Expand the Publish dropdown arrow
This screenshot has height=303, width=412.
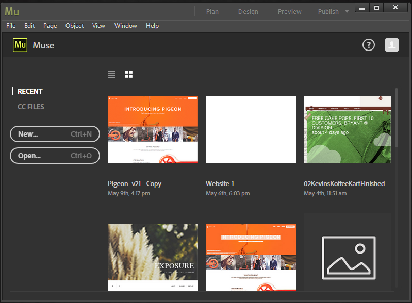(347, 11)
